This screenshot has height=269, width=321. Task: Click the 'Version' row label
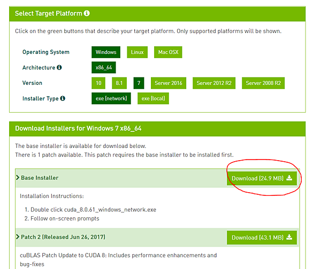click(x=32, y=83)
